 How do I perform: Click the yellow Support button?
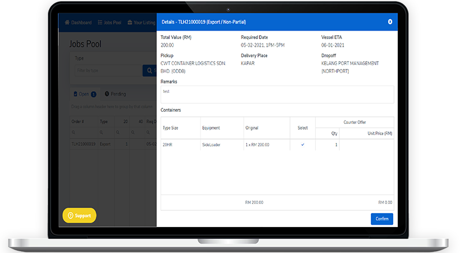[x=80, y=216]
